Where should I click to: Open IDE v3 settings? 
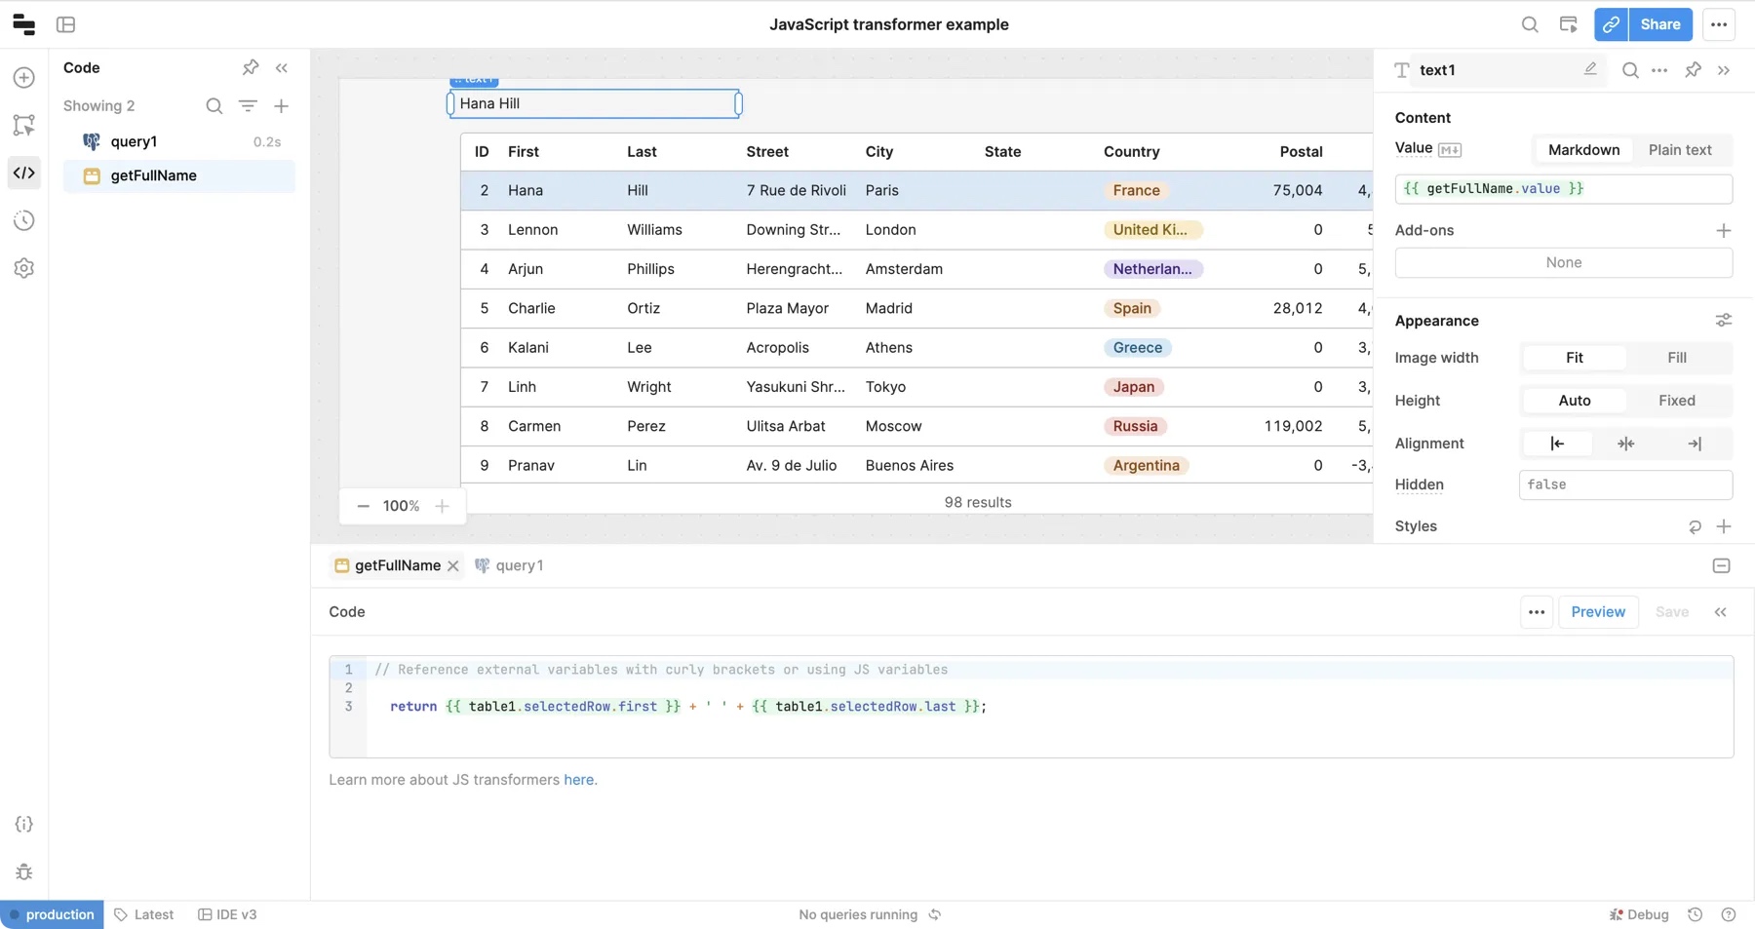227,914
